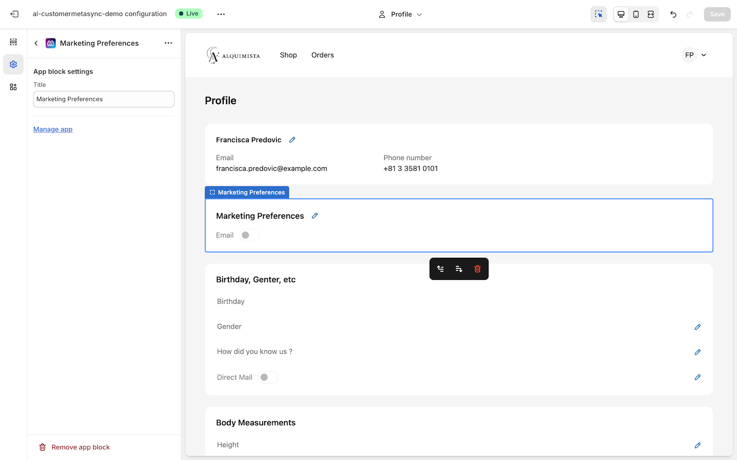Image resolution: width=737 pixels, height=460 pixels.
Task: Go to the Orders nav item
Action: coord(322,55)
